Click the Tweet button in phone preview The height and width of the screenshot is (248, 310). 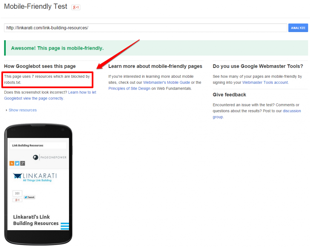click(x=29, y=197)
